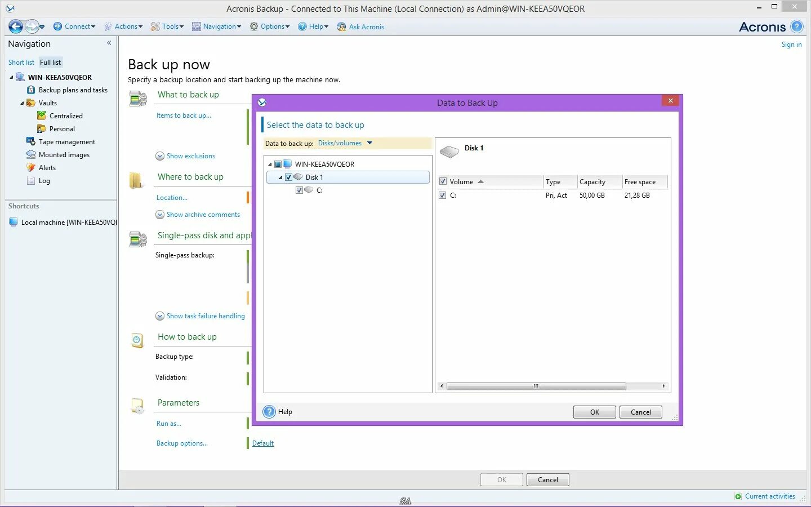Open Backup options link
Image resolution: width=811 pixels, height=507 pixels.
pos(182,443)
